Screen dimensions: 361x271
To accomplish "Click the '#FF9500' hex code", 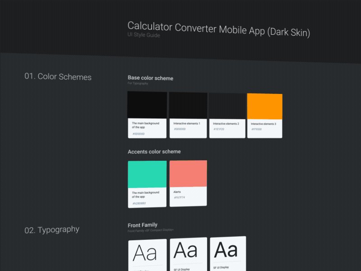I will tap(256, 129).
